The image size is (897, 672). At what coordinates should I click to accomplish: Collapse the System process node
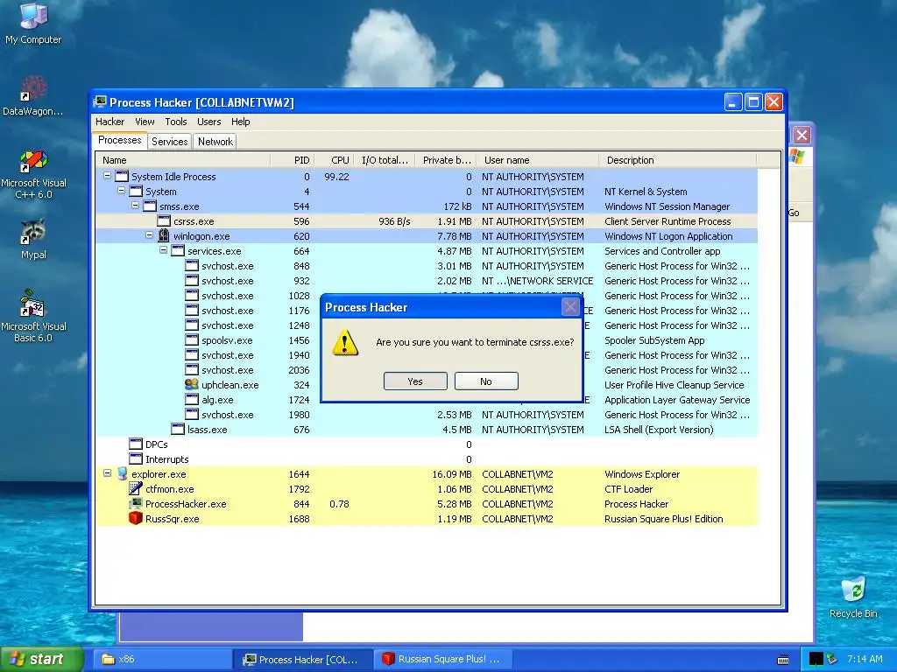point(121,191)
